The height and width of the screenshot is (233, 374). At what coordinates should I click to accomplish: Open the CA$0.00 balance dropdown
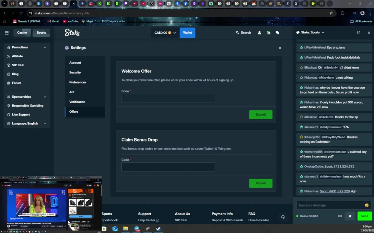[x=165, y=33]
